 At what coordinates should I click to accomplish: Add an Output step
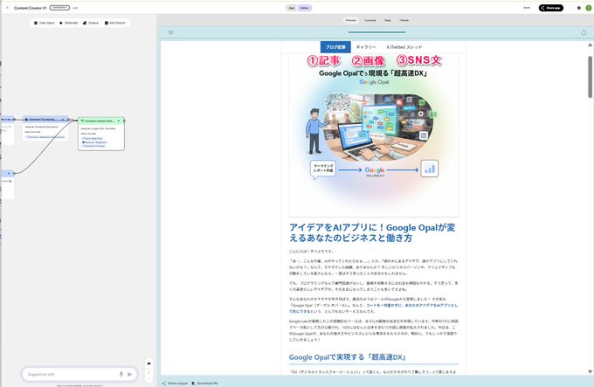coord(91,23)
